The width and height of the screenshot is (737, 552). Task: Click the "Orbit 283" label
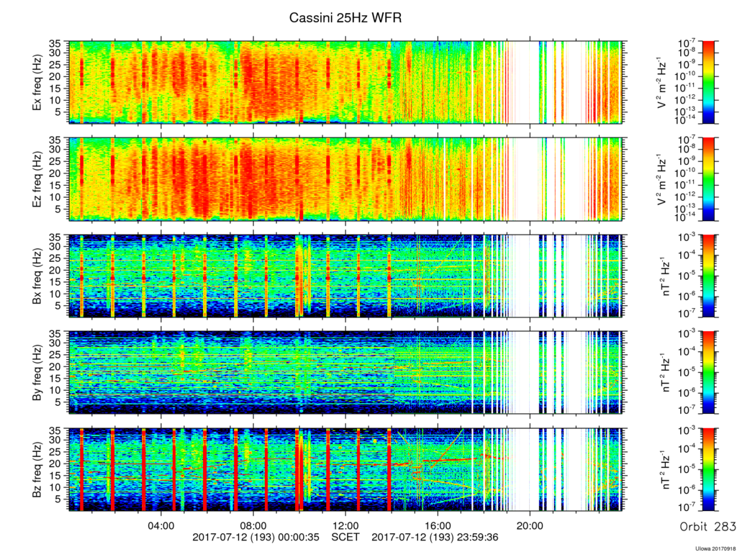[708, 527]
